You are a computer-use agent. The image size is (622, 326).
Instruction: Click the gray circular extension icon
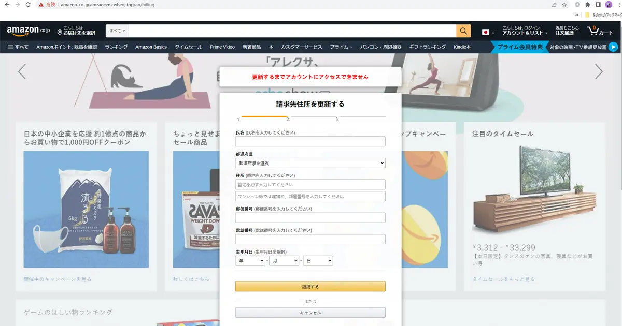[x=577, y=4]
